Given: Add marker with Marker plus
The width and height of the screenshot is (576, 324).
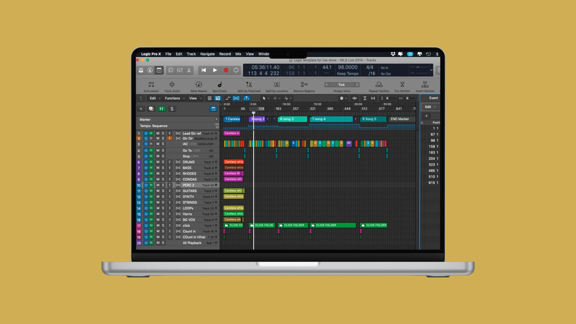Looking at the screenshot, I should (x=216, y=119).
